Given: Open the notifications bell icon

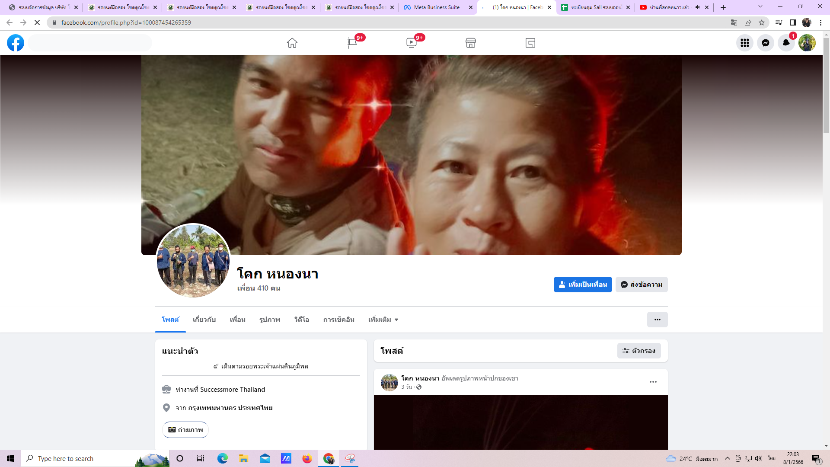Looking at the screenshot, I should (x=786, y=43).
